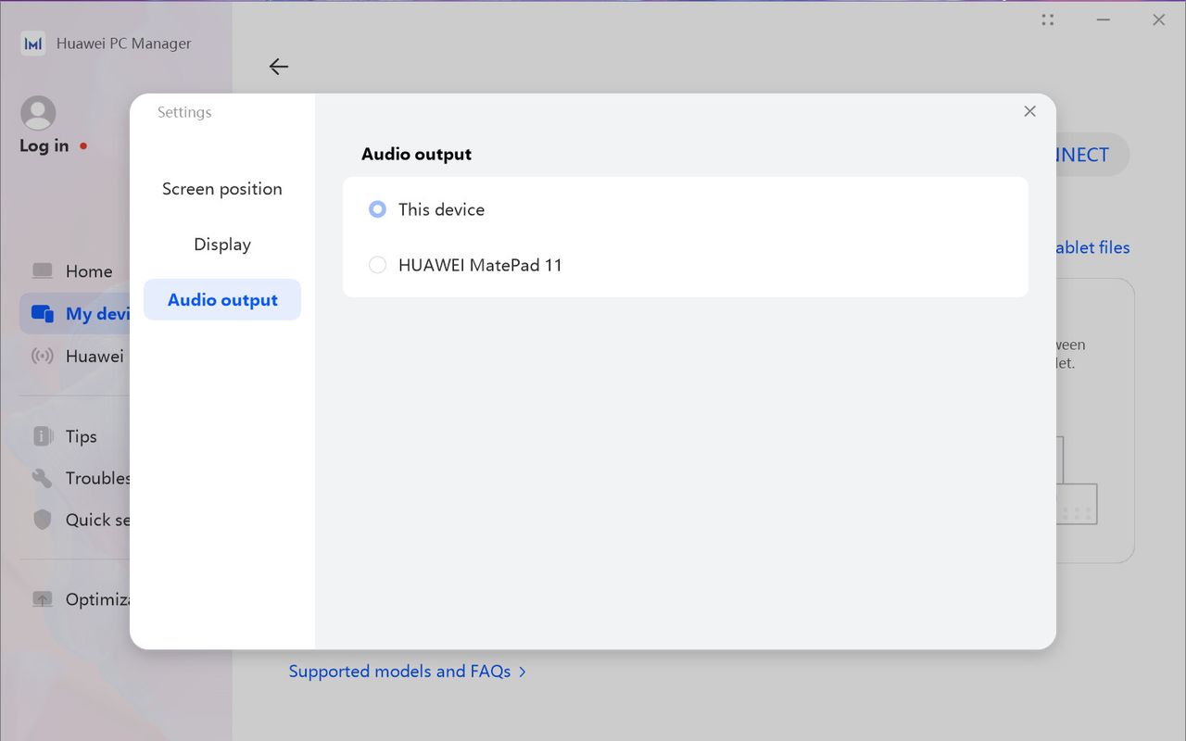Image resolution: width=1186 pixels, height=741 pixels.
Task: Open the Audio output settings tab
Action: [x=222, y=300]
